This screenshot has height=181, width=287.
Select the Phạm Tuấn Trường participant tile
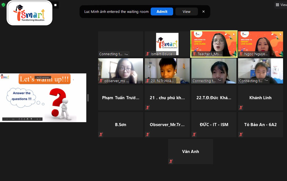point(120,98)
